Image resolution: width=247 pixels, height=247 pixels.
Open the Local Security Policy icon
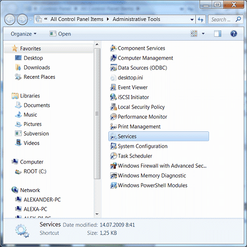coord(113,107)
